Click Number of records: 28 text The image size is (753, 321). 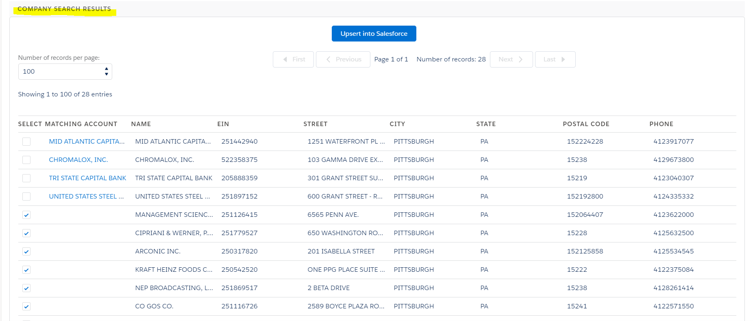click(451, 59)
